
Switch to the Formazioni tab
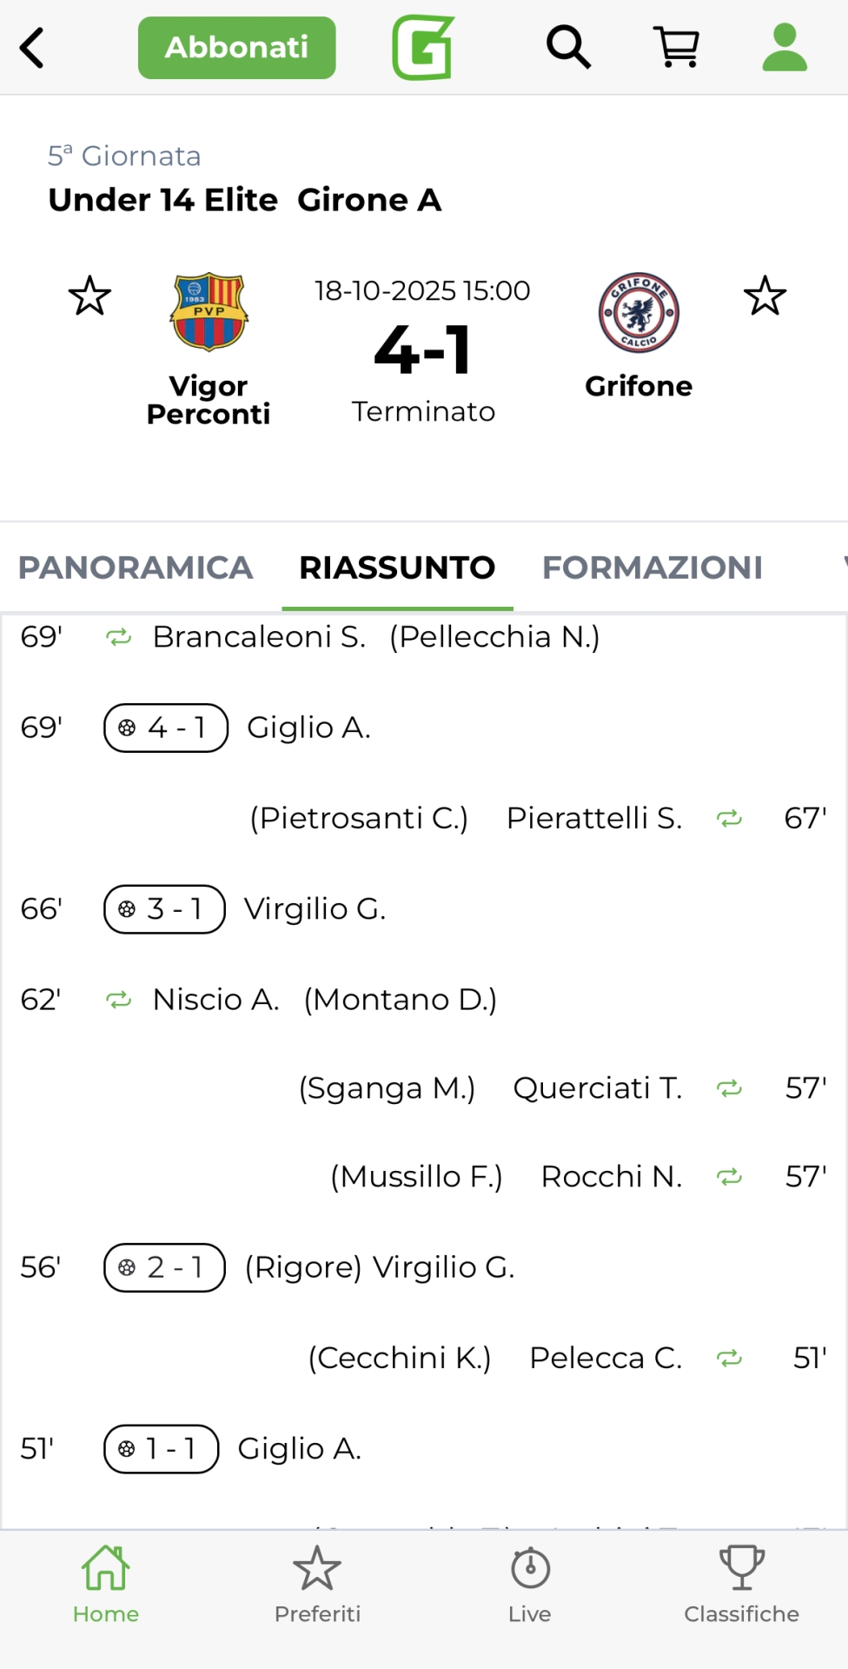tap(653, 568)
